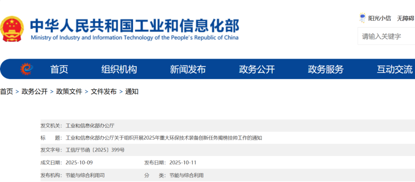Open the 政务服务 navigation menu
Viewport: 415px width, 182px height.
(x=326, y=69)
